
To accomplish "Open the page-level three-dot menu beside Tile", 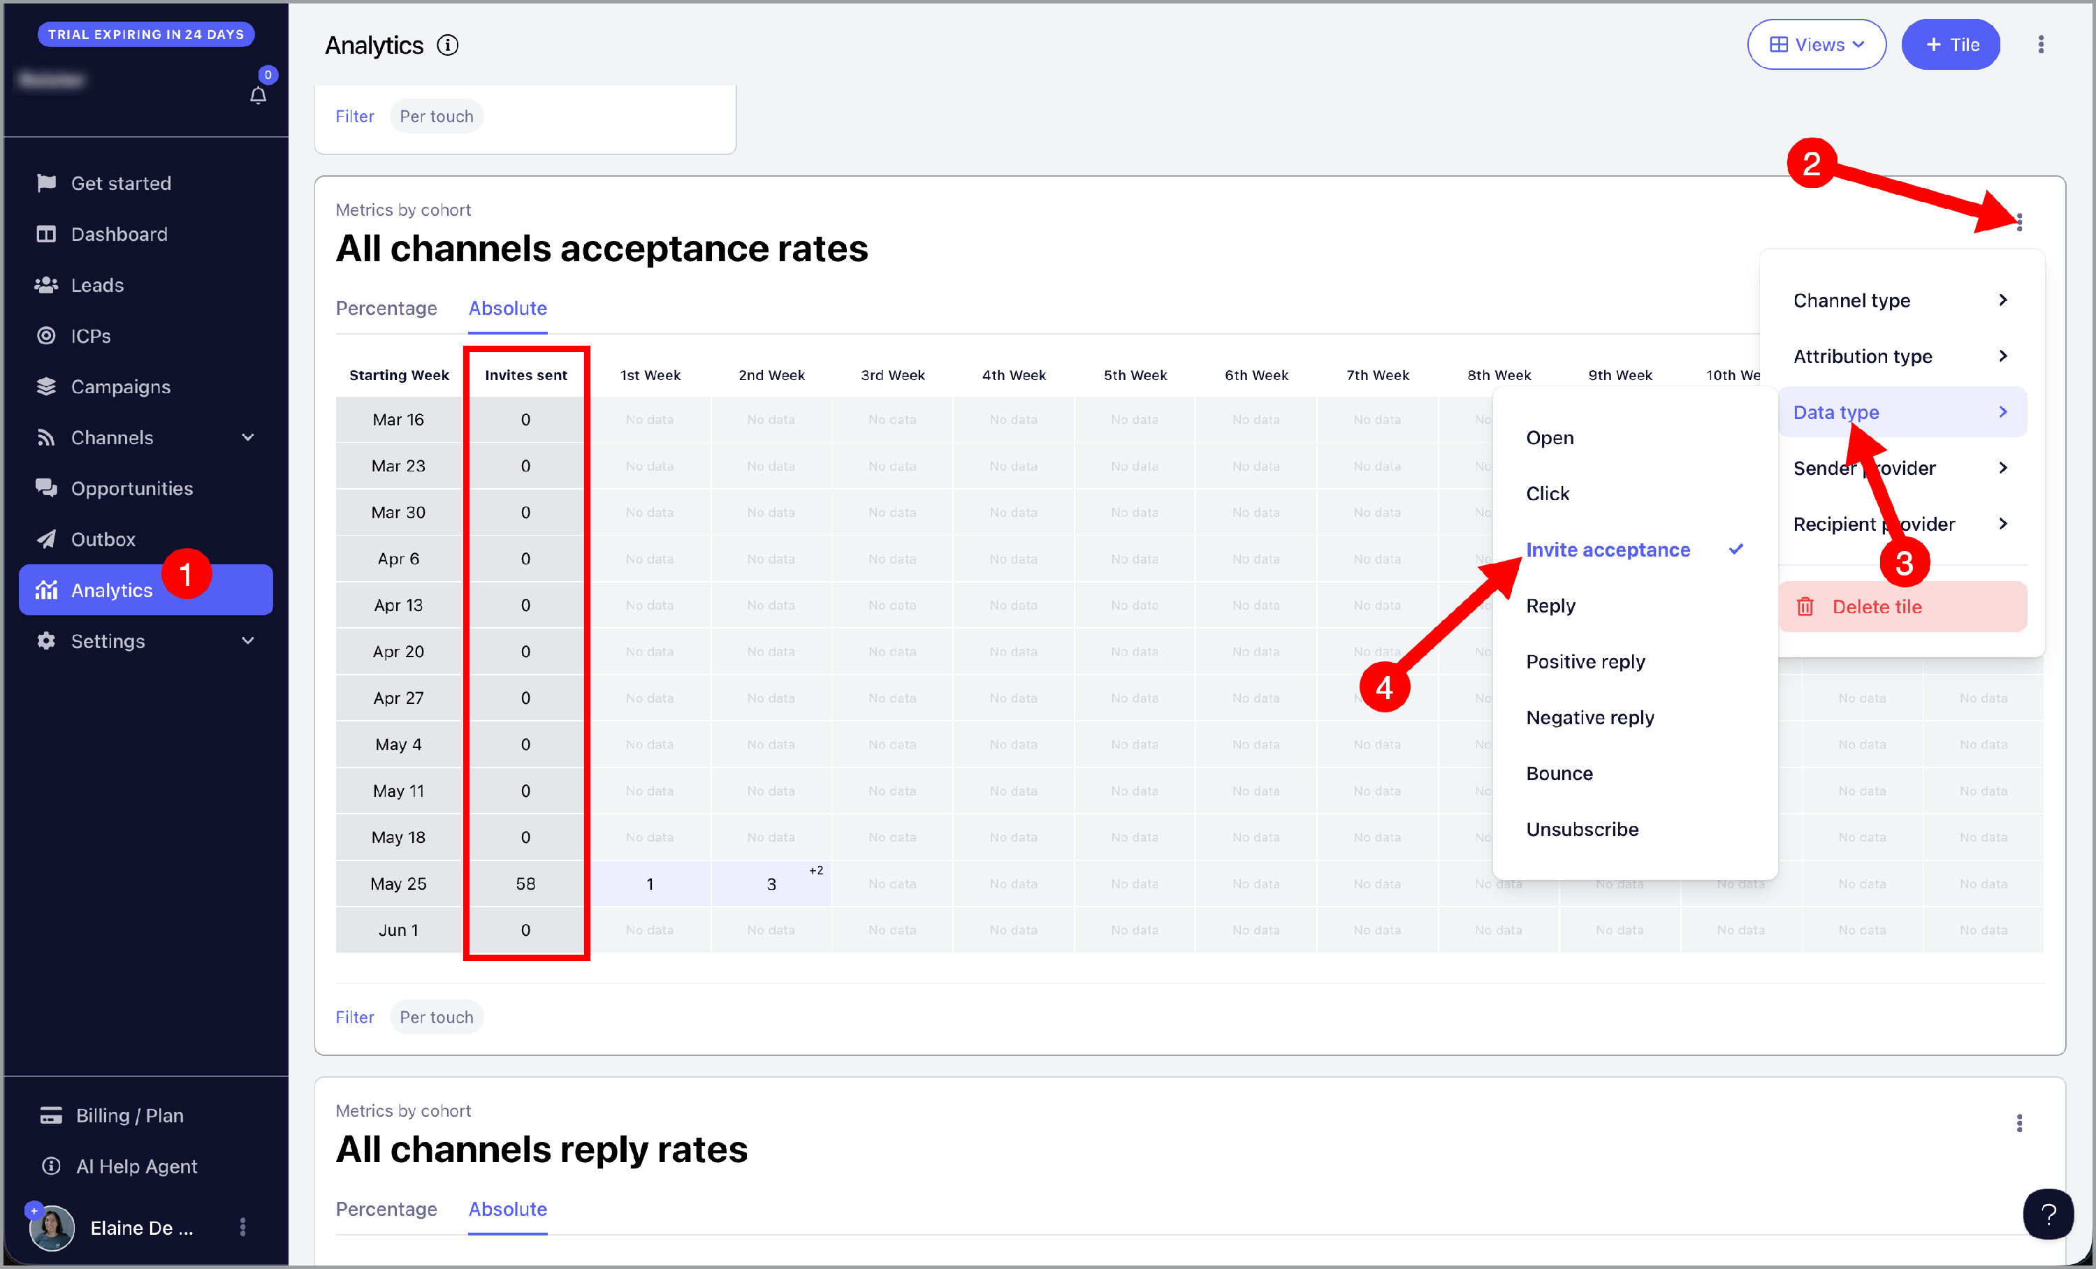I will [x=2041, y=44].
